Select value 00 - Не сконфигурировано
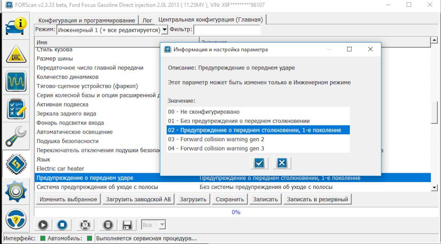The image size is (441, 244). point(258,112)
